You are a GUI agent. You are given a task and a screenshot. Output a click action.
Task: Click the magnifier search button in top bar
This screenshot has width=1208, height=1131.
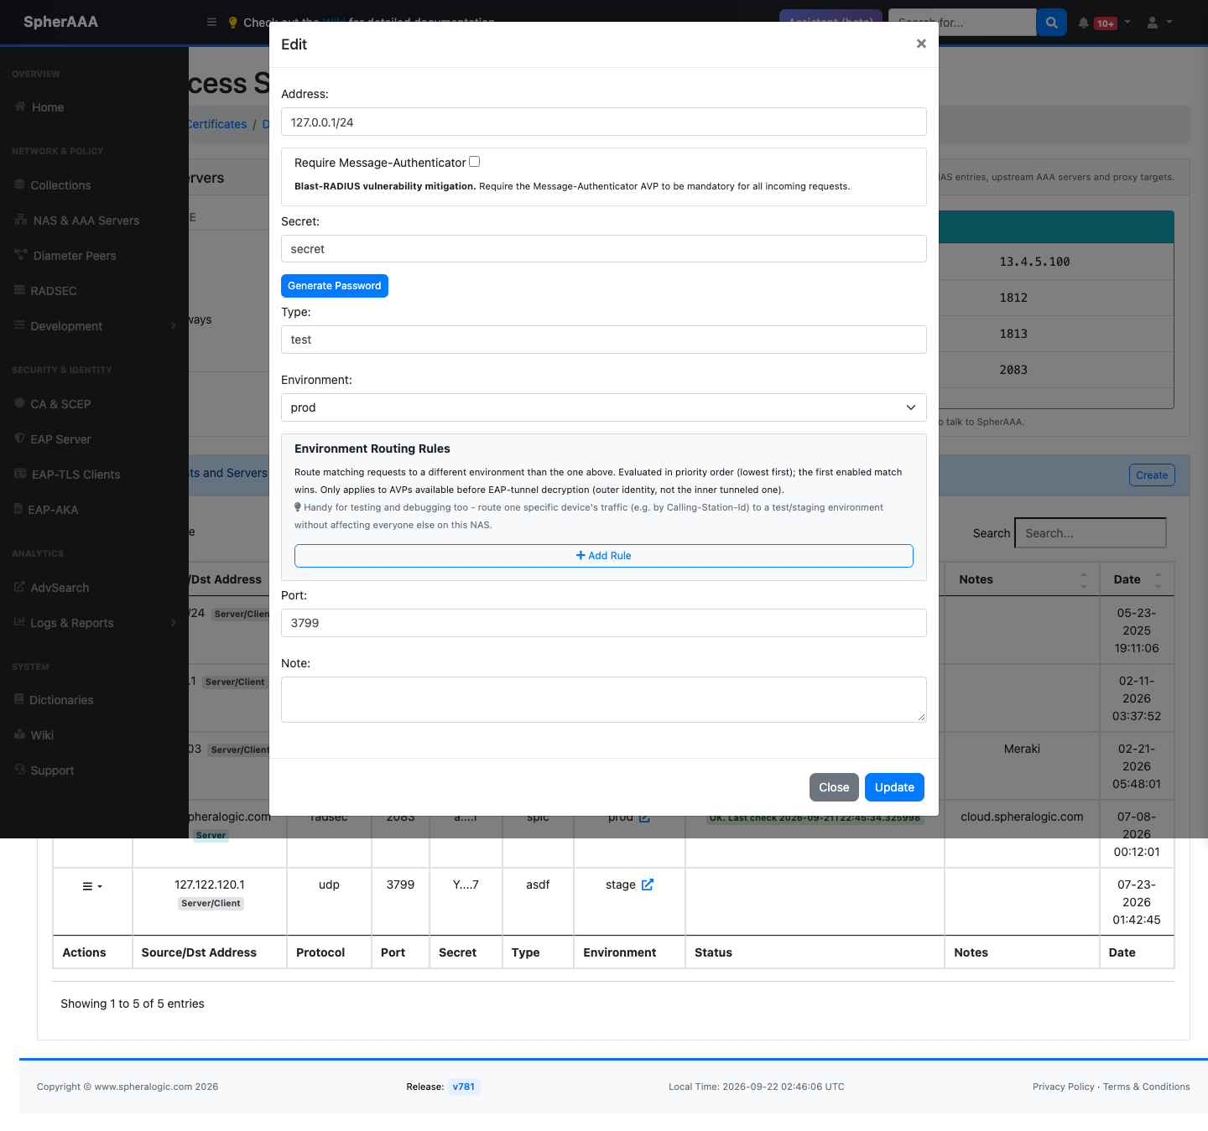coord(1052,23)
